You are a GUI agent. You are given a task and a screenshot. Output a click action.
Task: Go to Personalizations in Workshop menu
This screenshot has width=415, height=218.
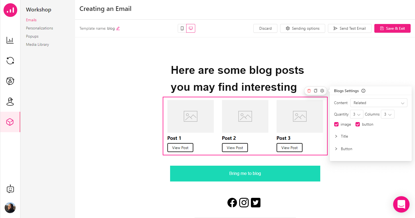pyautogui.click(x=40, y=28)
